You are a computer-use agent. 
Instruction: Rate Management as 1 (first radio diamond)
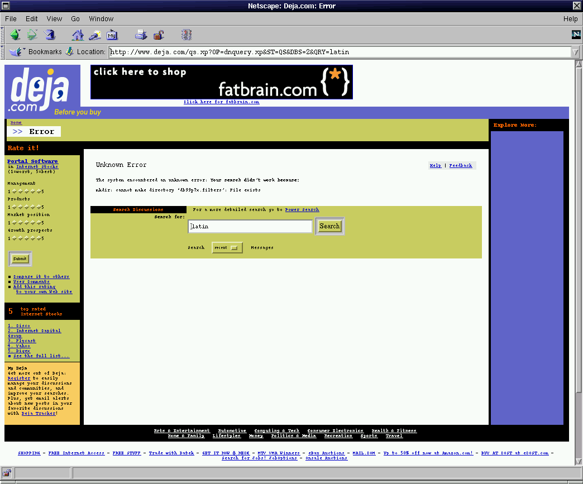[15, 191]
